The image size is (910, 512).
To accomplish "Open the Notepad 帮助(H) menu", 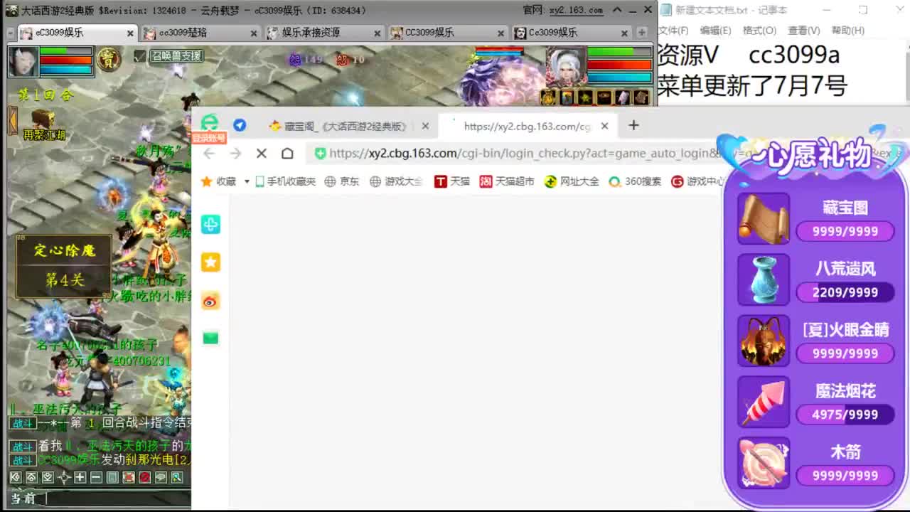I will point(847,31).
